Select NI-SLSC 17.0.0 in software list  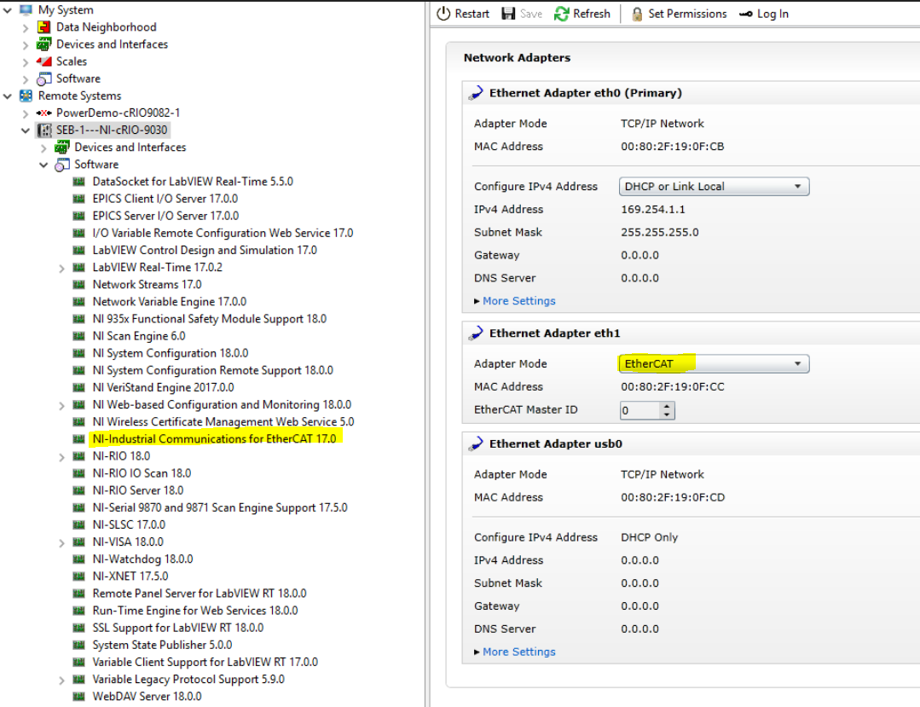coord(129,524)
